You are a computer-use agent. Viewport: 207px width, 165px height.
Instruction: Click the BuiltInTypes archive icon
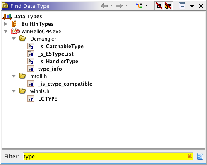tap(14, 24)
